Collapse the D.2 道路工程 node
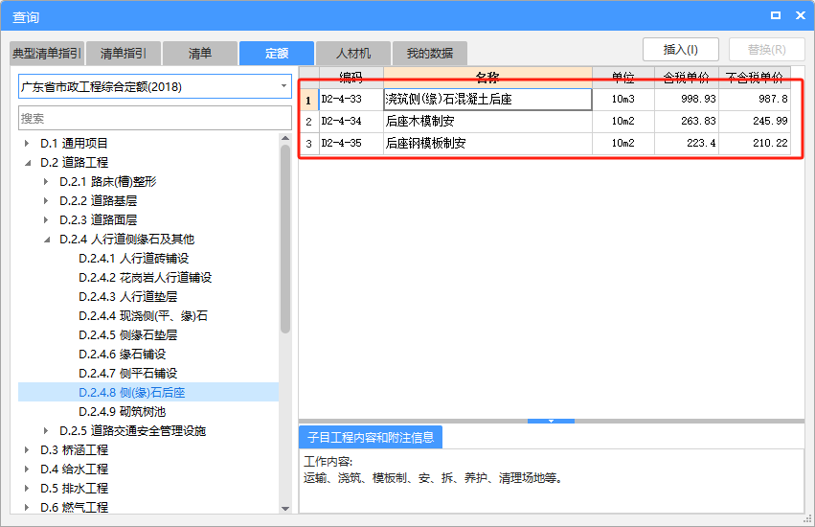 click(x=27, y=163)
